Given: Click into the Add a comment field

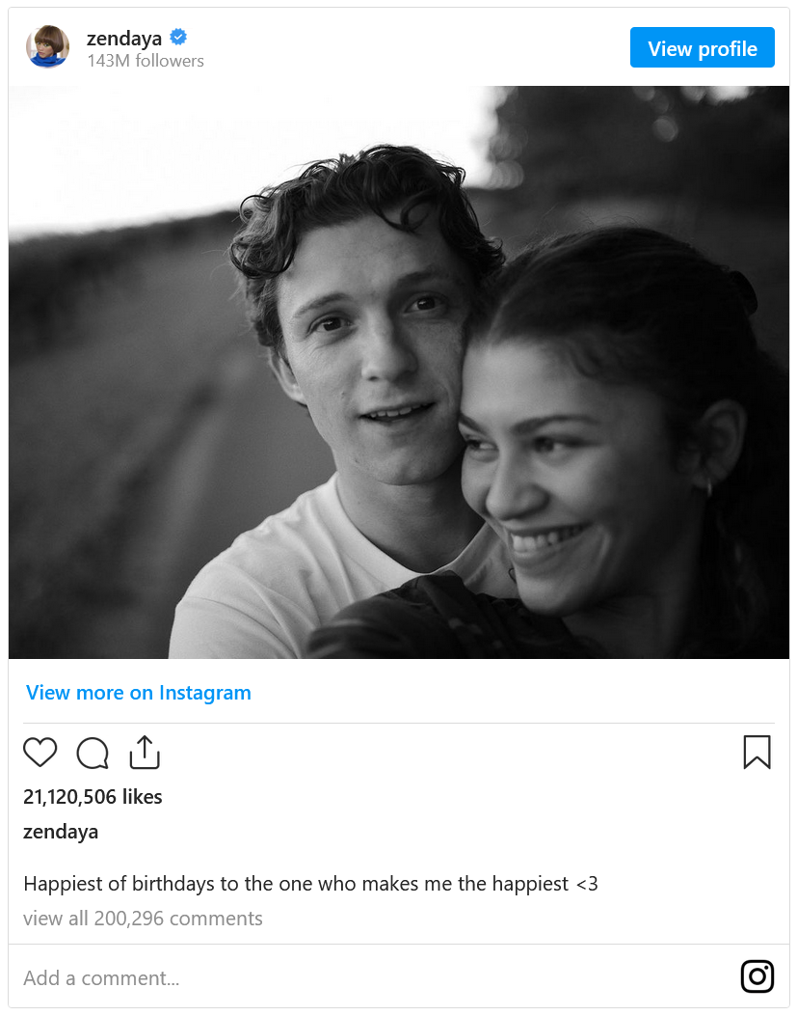Looking at the screenshot, I should pos(366,977).
